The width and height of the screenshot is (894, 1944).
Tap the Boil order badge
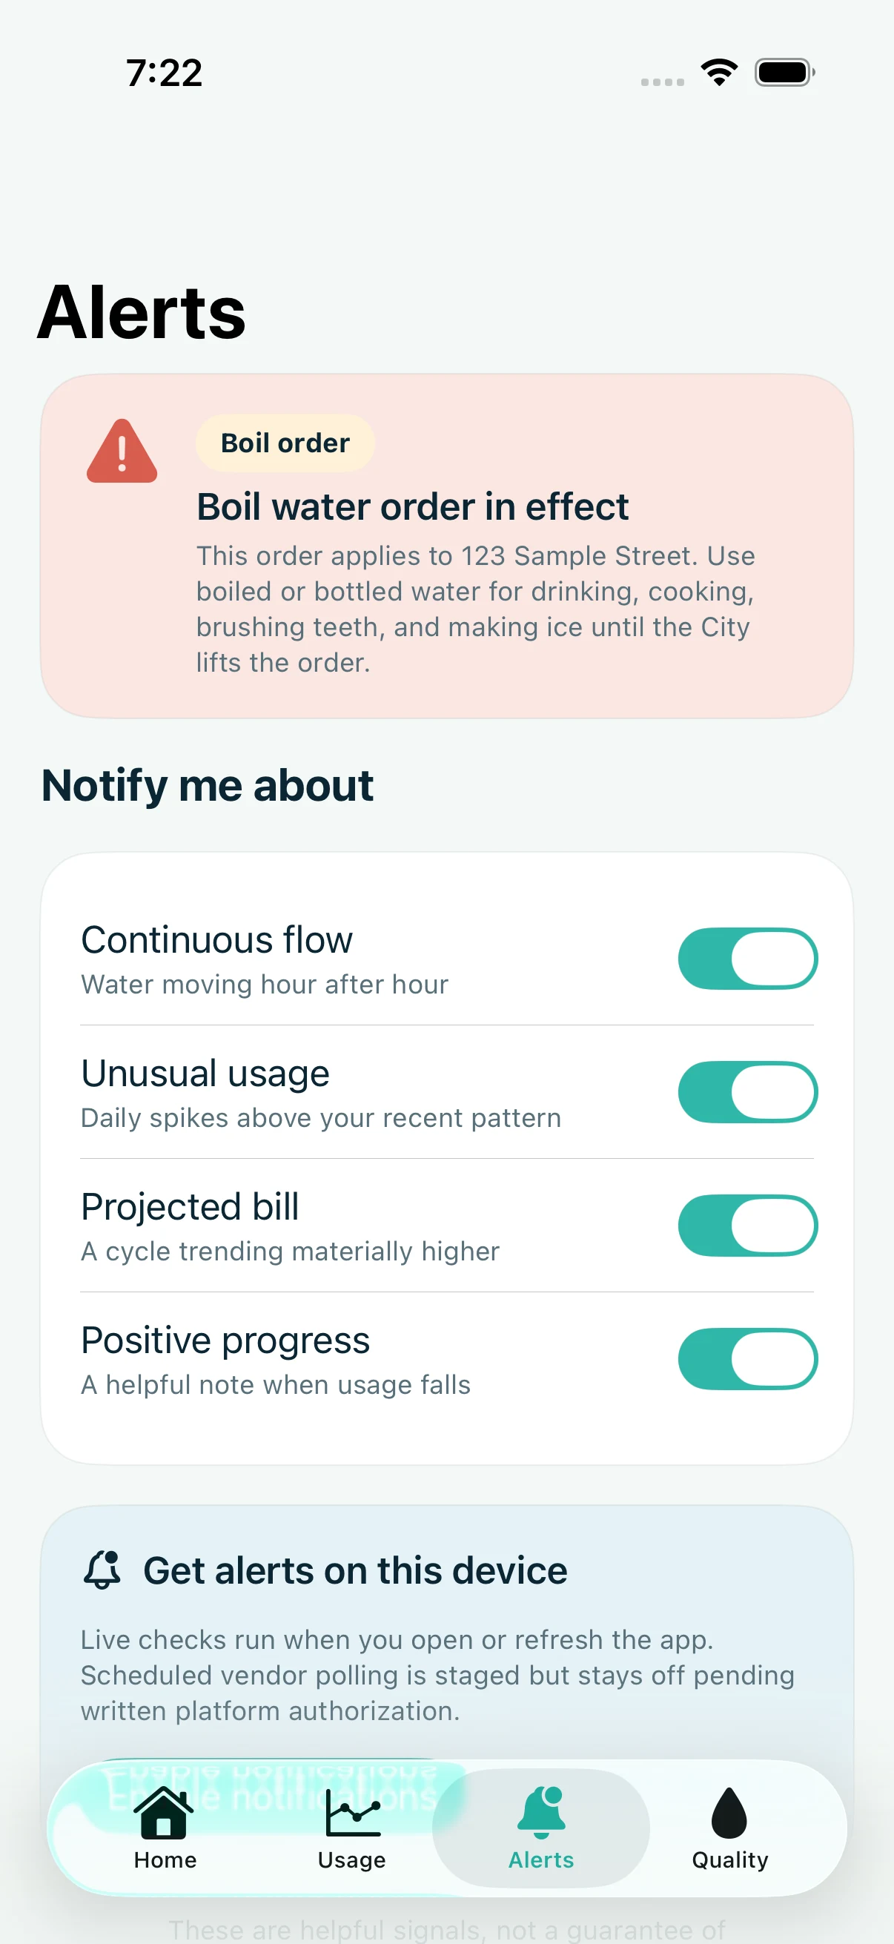pos(285,443)
